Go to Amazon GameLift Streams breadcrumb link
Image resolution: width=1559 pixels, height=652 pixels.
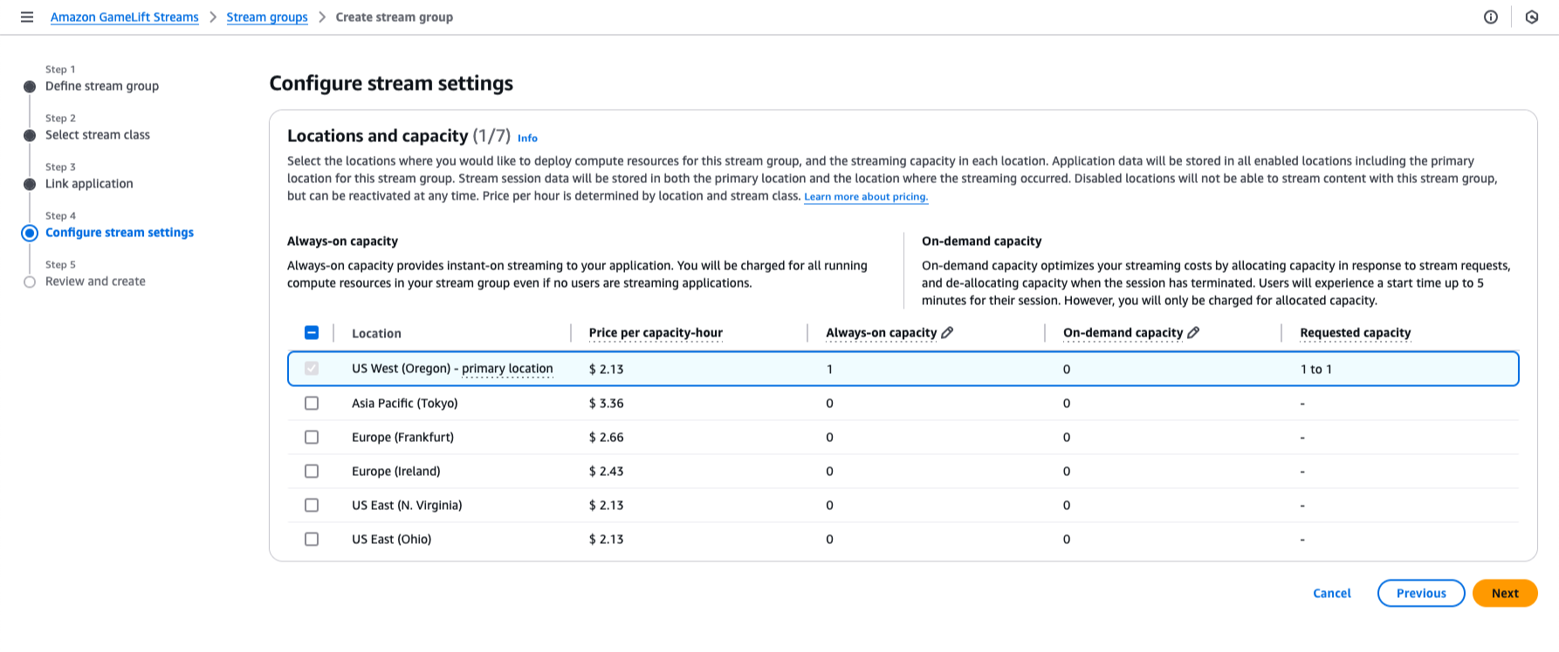(x=125, y=17)
